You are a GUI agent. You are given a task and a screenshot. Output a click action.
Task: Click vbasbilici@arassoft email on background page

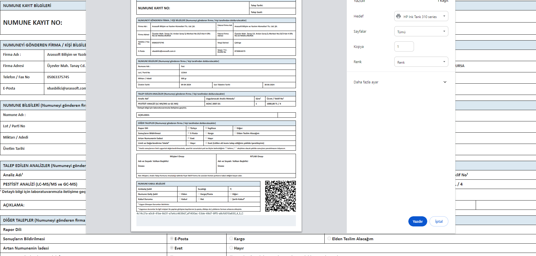pos(67,88)
